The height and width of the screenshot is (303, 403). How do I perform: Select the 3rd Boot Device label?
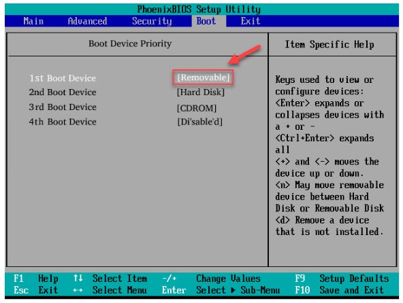pyautogui.click(x=63, y=107)
